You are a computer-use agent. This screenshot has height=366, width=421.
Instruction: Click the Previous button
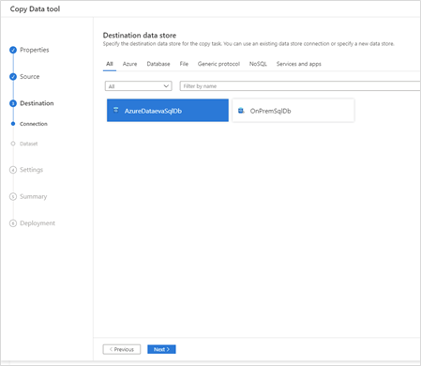(122, 349)
